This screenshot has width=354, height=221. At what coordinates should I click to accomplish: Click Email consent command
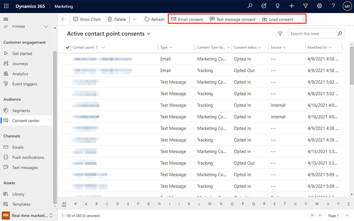click(x=187, y=19)
